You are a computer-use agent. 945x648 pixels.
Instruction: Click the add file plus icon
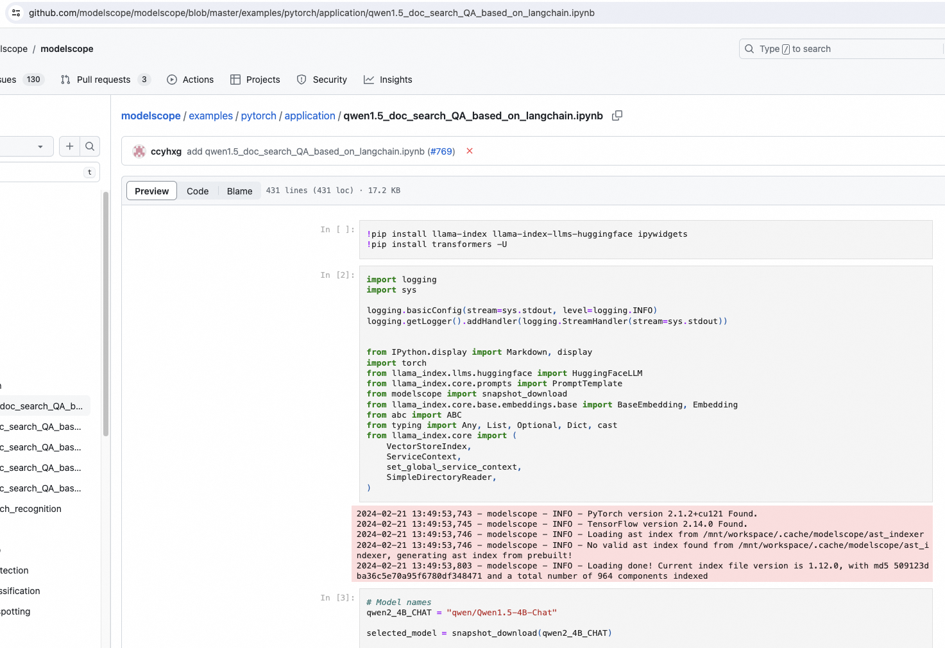point(69,146)
